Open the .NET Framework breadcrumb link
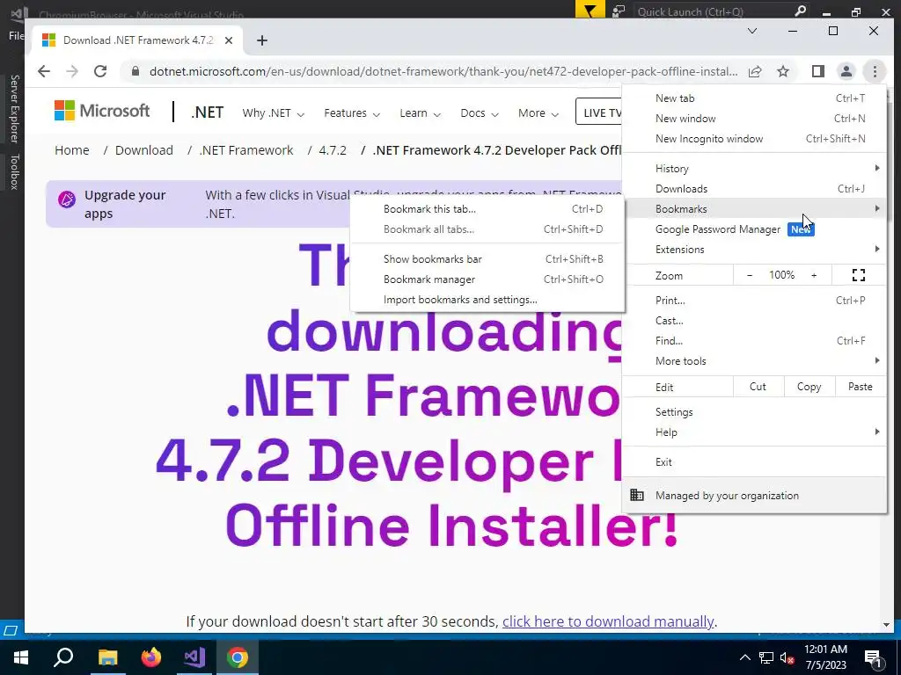Image resolution: width=901 pixels, height=675 pixels. (x=246, y=150)
